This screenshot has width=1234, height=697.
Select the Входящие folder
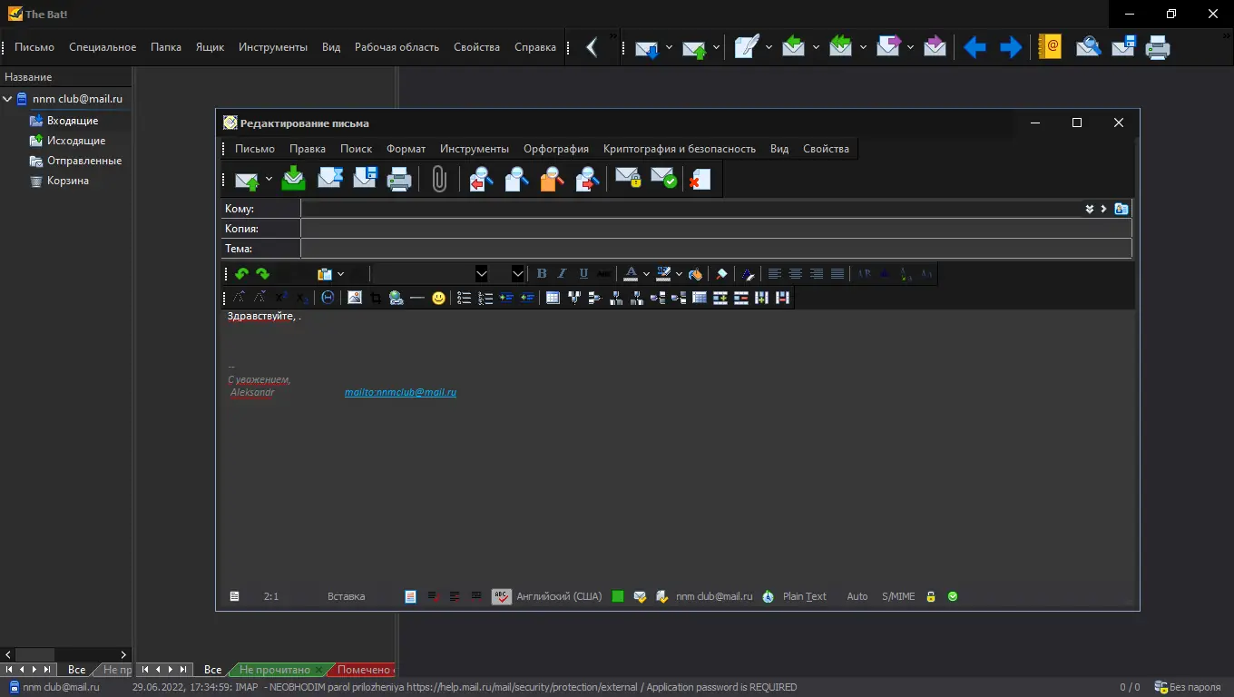point(73,121)
